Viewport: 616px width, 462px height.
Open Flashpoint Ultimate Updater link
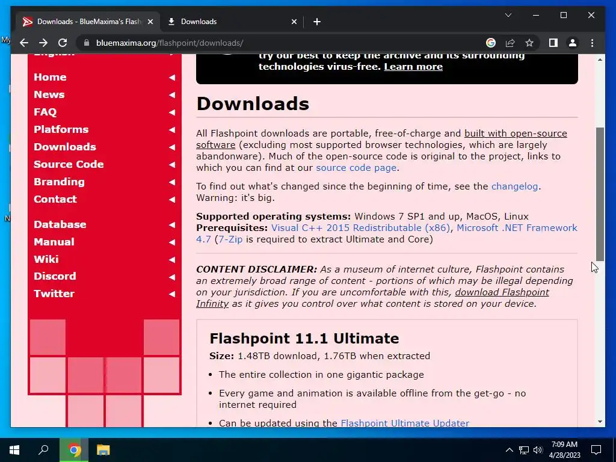(x=405, y=423)
